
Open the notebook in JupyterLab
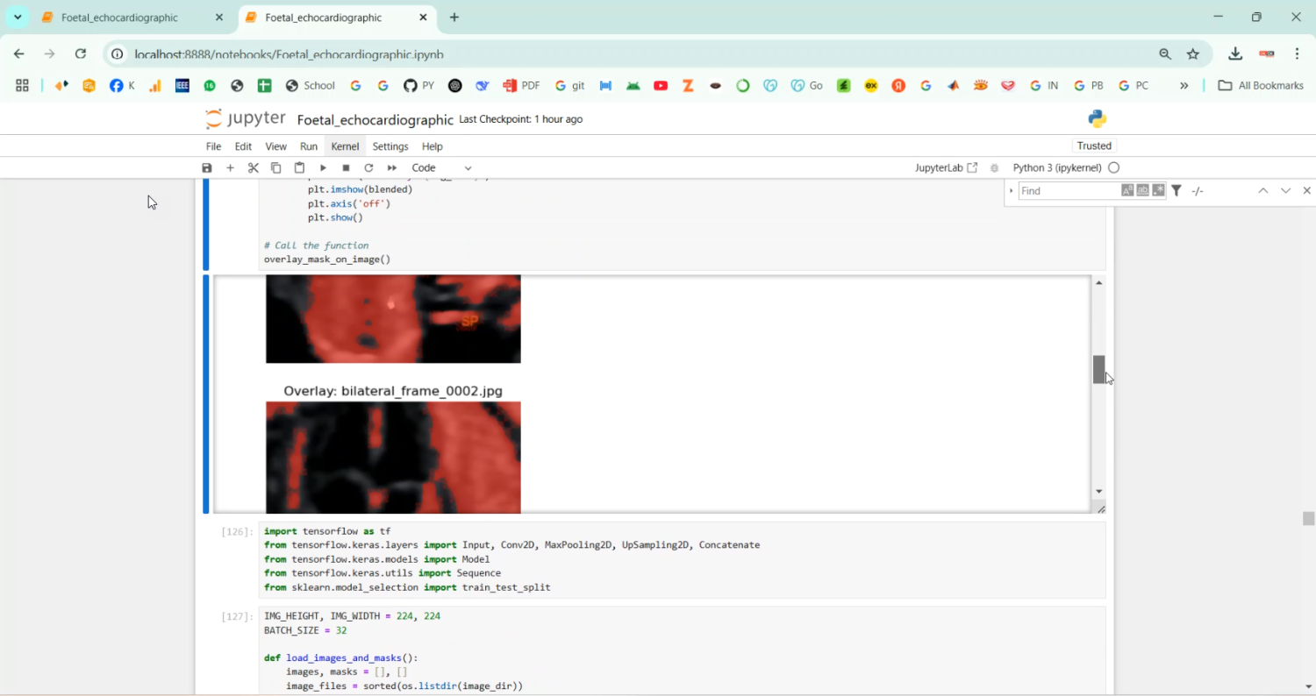coord(946,167)
